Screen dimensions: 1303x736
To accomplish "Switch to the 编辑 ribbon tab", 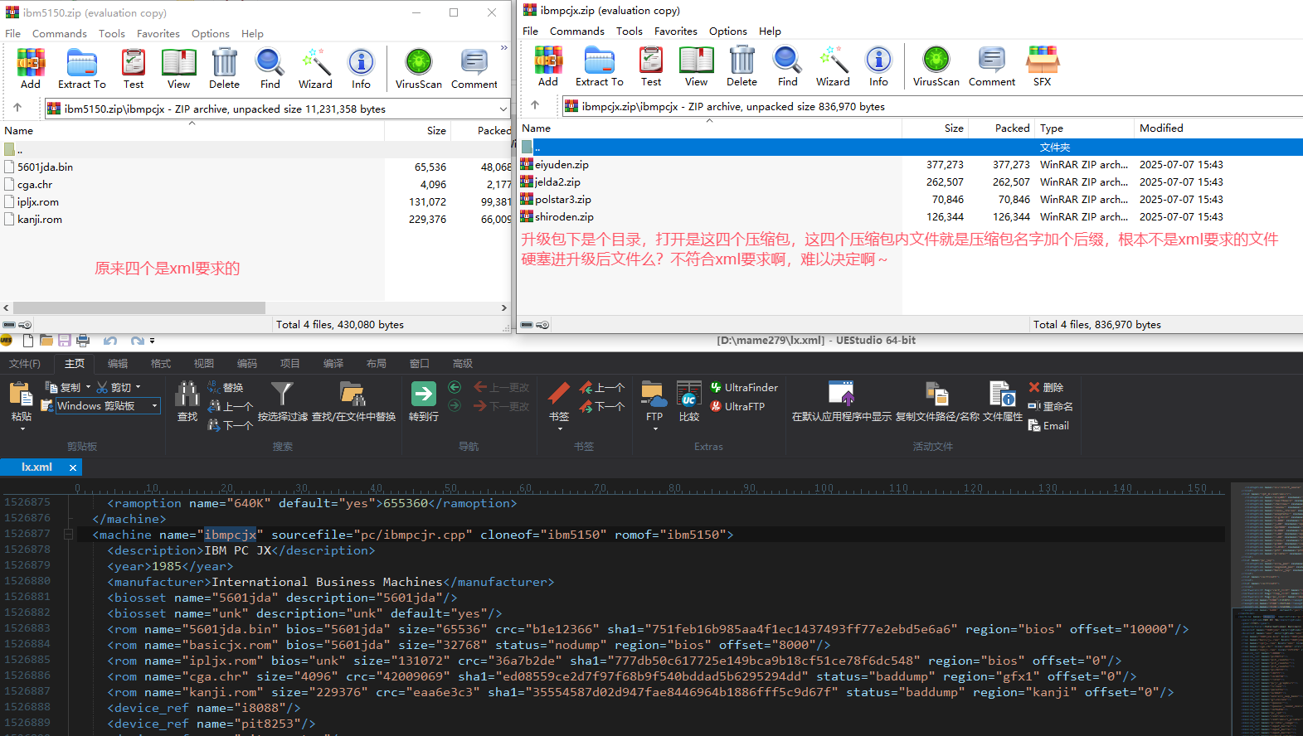I will click(x=118, y=364).
